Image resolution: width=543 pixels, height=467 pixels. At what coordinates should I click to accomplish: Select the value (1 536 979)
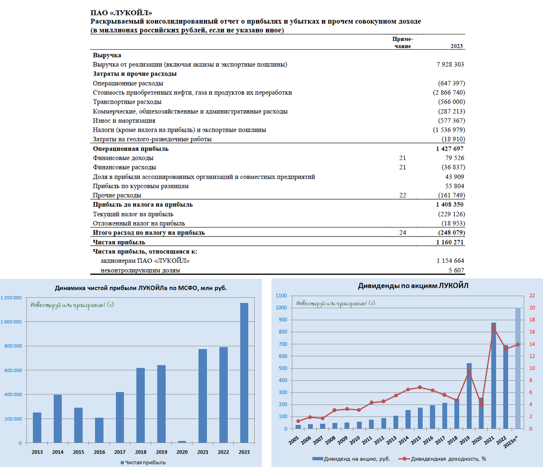coord(449,130)
